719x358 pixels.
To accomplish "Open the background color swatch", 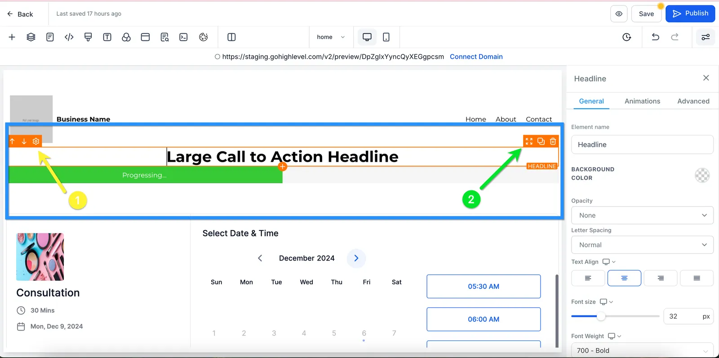I will 702,175.
